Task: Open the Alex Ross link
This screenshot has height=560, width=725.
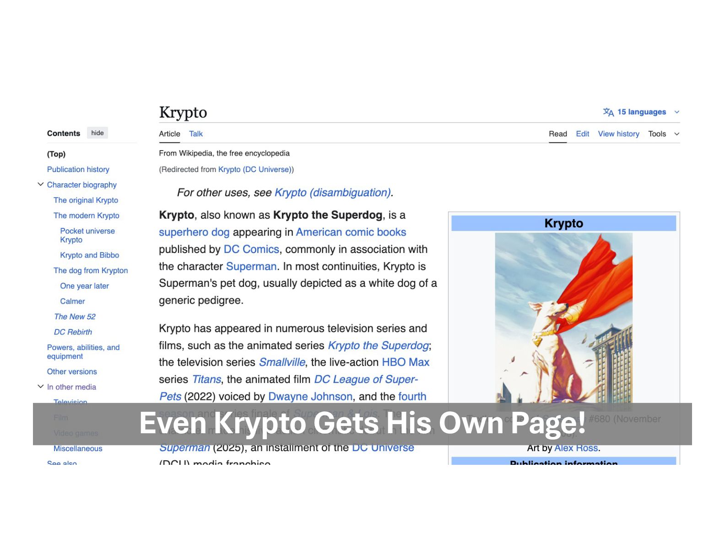Action: pos(576,448)
